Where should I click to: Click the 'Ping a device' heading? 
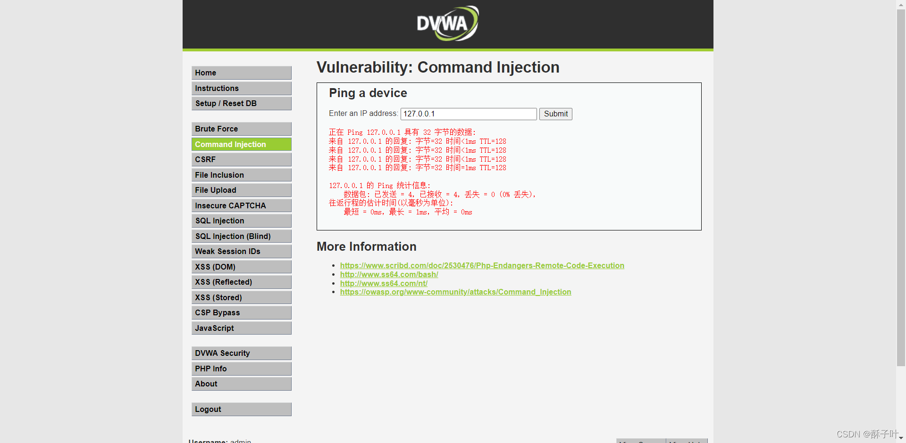click(x=368, y=93)
